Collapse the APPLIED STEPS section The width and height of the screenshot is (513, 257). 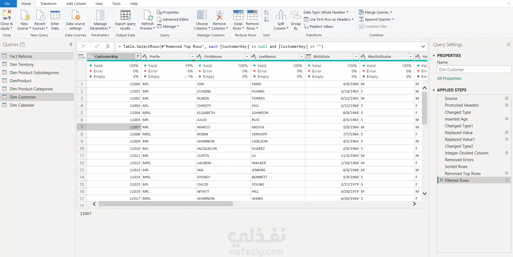434,90
